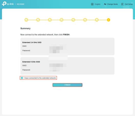Click the blurred 2.4 GHz SSID value

(x=56, y=48)
